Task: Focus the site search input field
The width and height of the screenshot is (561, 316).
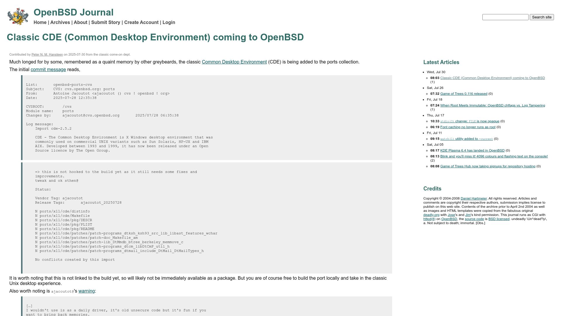Action: [505, 17]
